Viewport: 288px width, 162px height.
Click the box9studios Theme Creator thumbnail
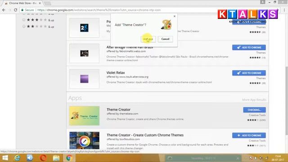[85, 140]
